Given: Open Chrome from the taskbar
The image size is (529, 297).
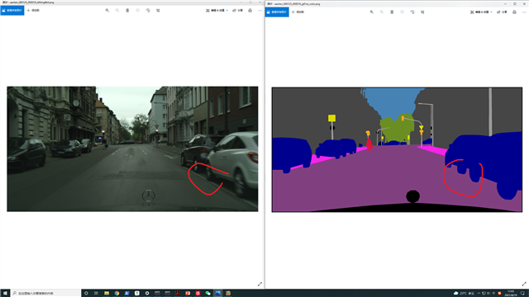Looking at the screenshot, I should pos(117,294).
